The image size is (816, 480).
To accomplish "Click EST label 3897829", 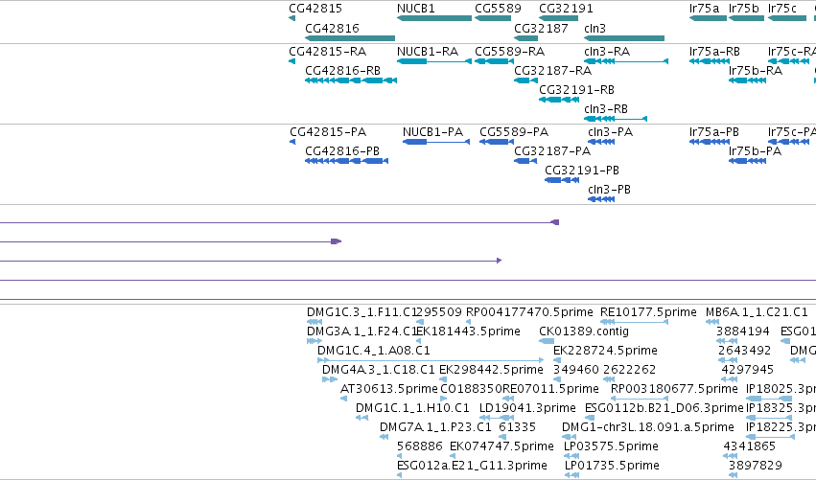I will click(756, 466).
